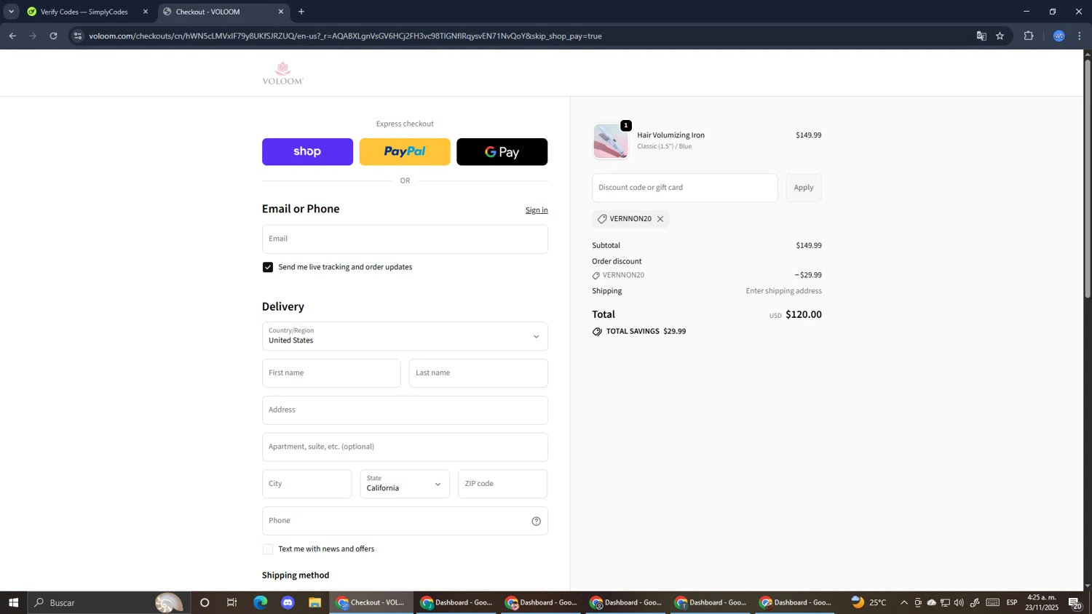Screen dimensions: 1092x614
Task: Open network status in tray
Action: pos(945,603)
